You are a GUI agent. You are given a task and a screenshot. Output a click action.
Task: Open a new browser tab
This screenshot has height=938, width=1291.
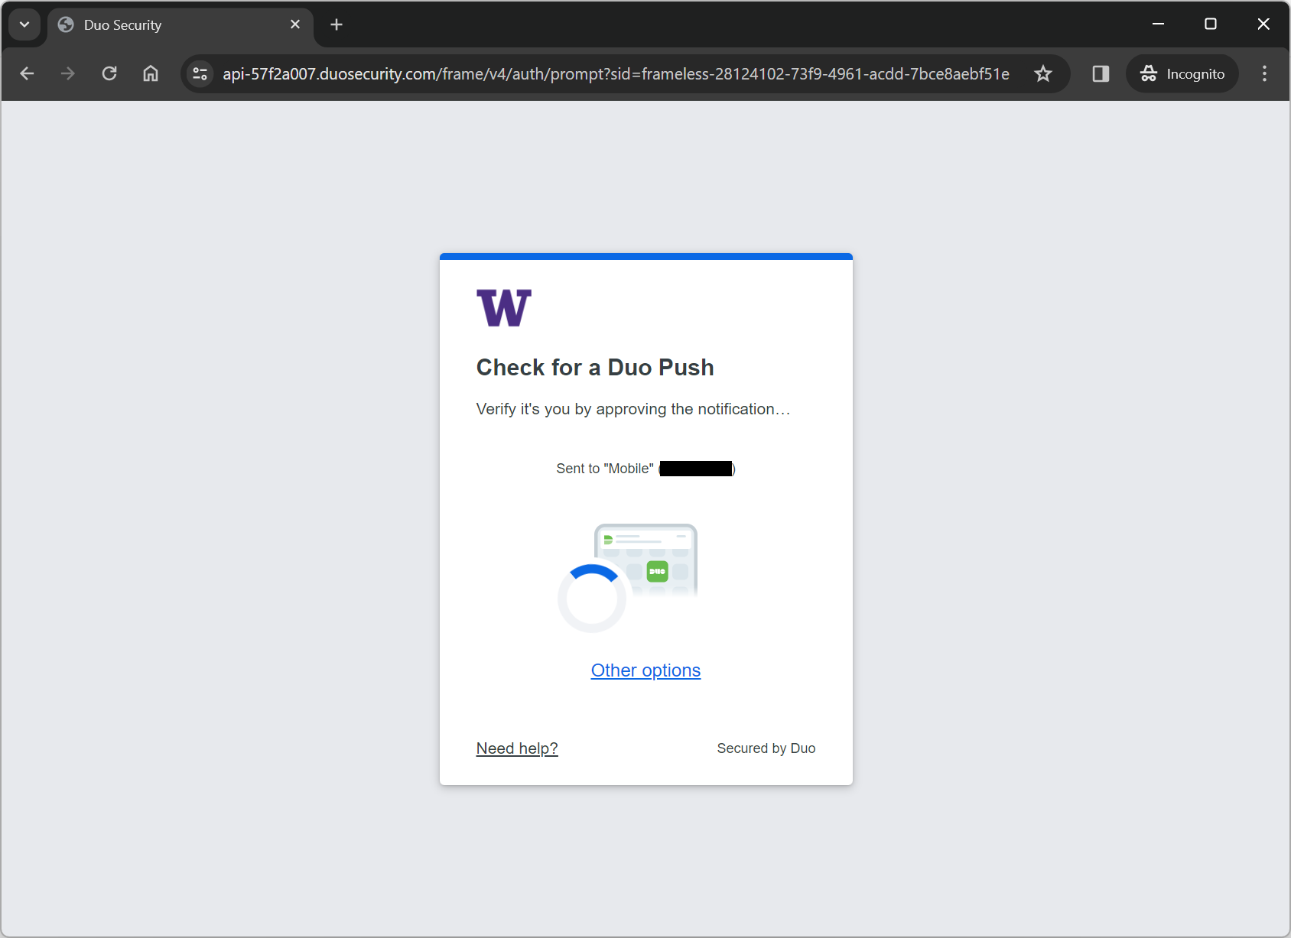point(337,24)
